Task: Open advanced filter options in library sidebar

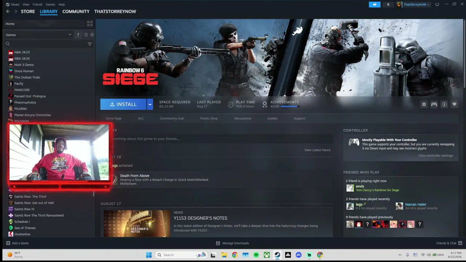Action: [x=90, y=44]
